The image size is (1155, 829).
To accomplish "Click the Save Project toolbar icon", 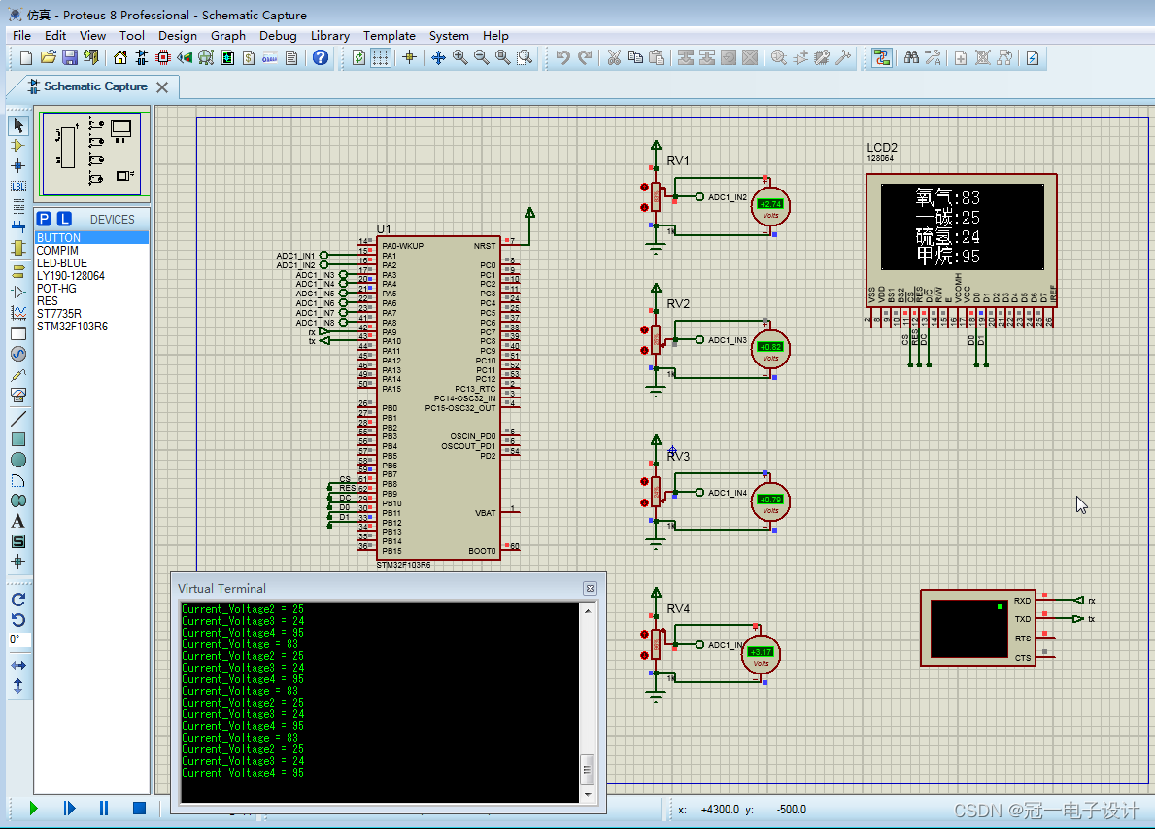I will [x=70, y=58].
